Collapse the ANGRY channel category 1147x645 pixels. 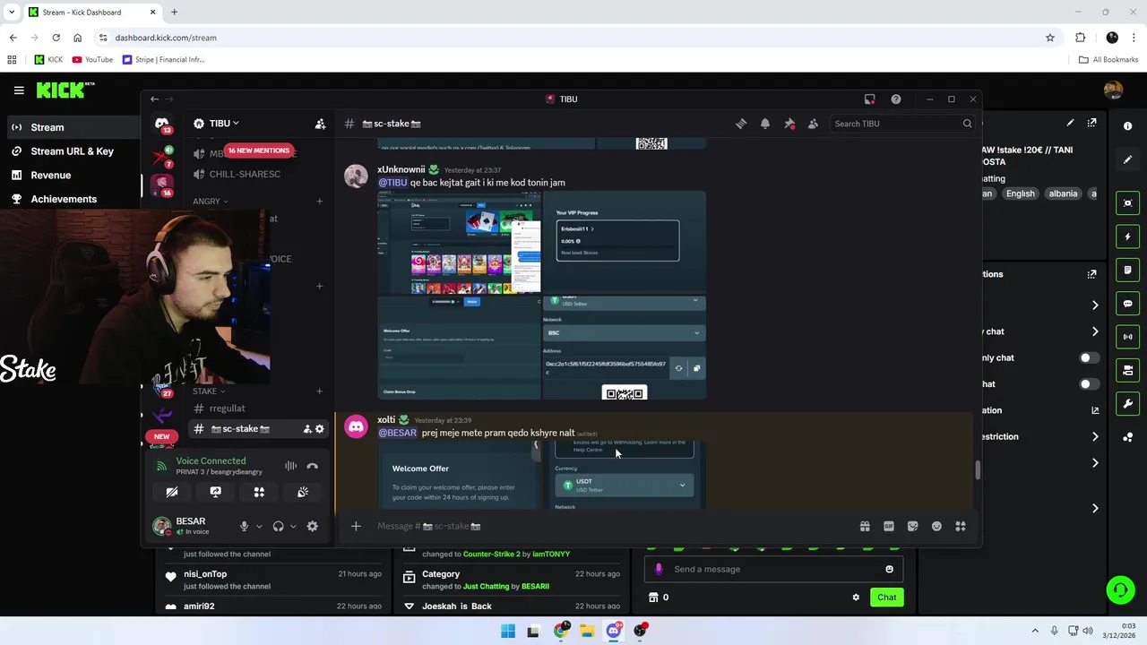coord(211,202)
